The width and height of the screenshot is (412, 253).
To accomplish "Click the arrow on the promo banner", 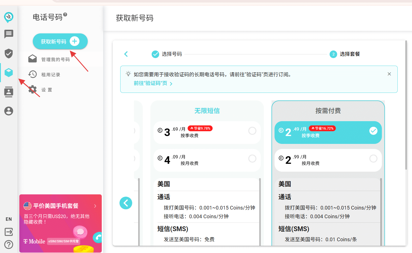I will click(95, 206).
